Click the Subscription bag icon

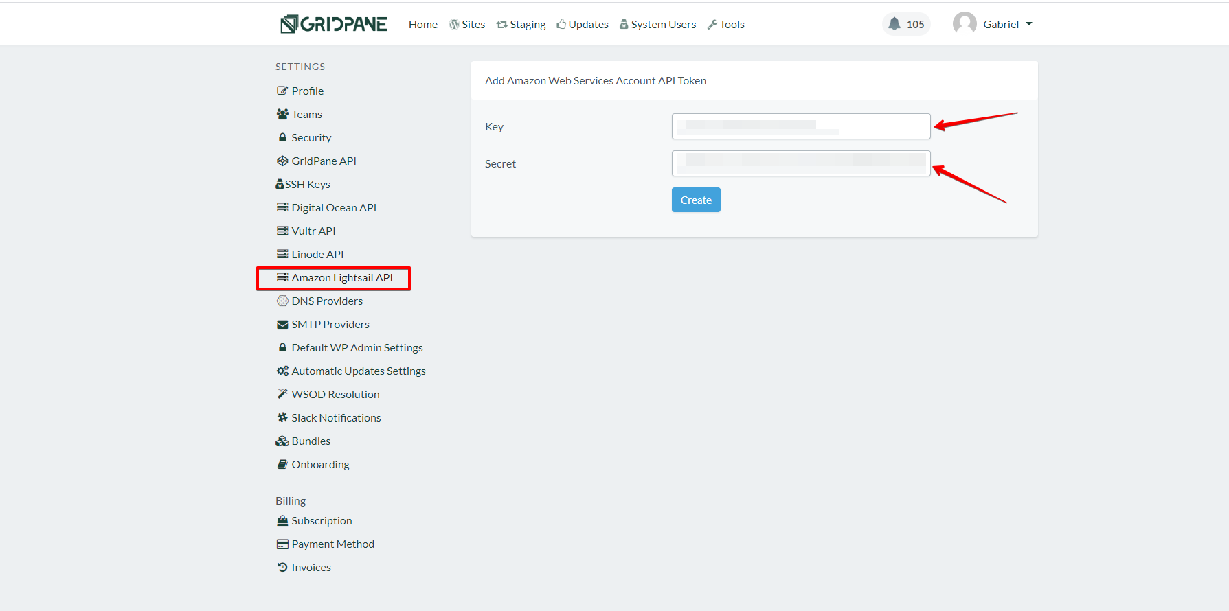pyautogui.click(x=282, y=520)
